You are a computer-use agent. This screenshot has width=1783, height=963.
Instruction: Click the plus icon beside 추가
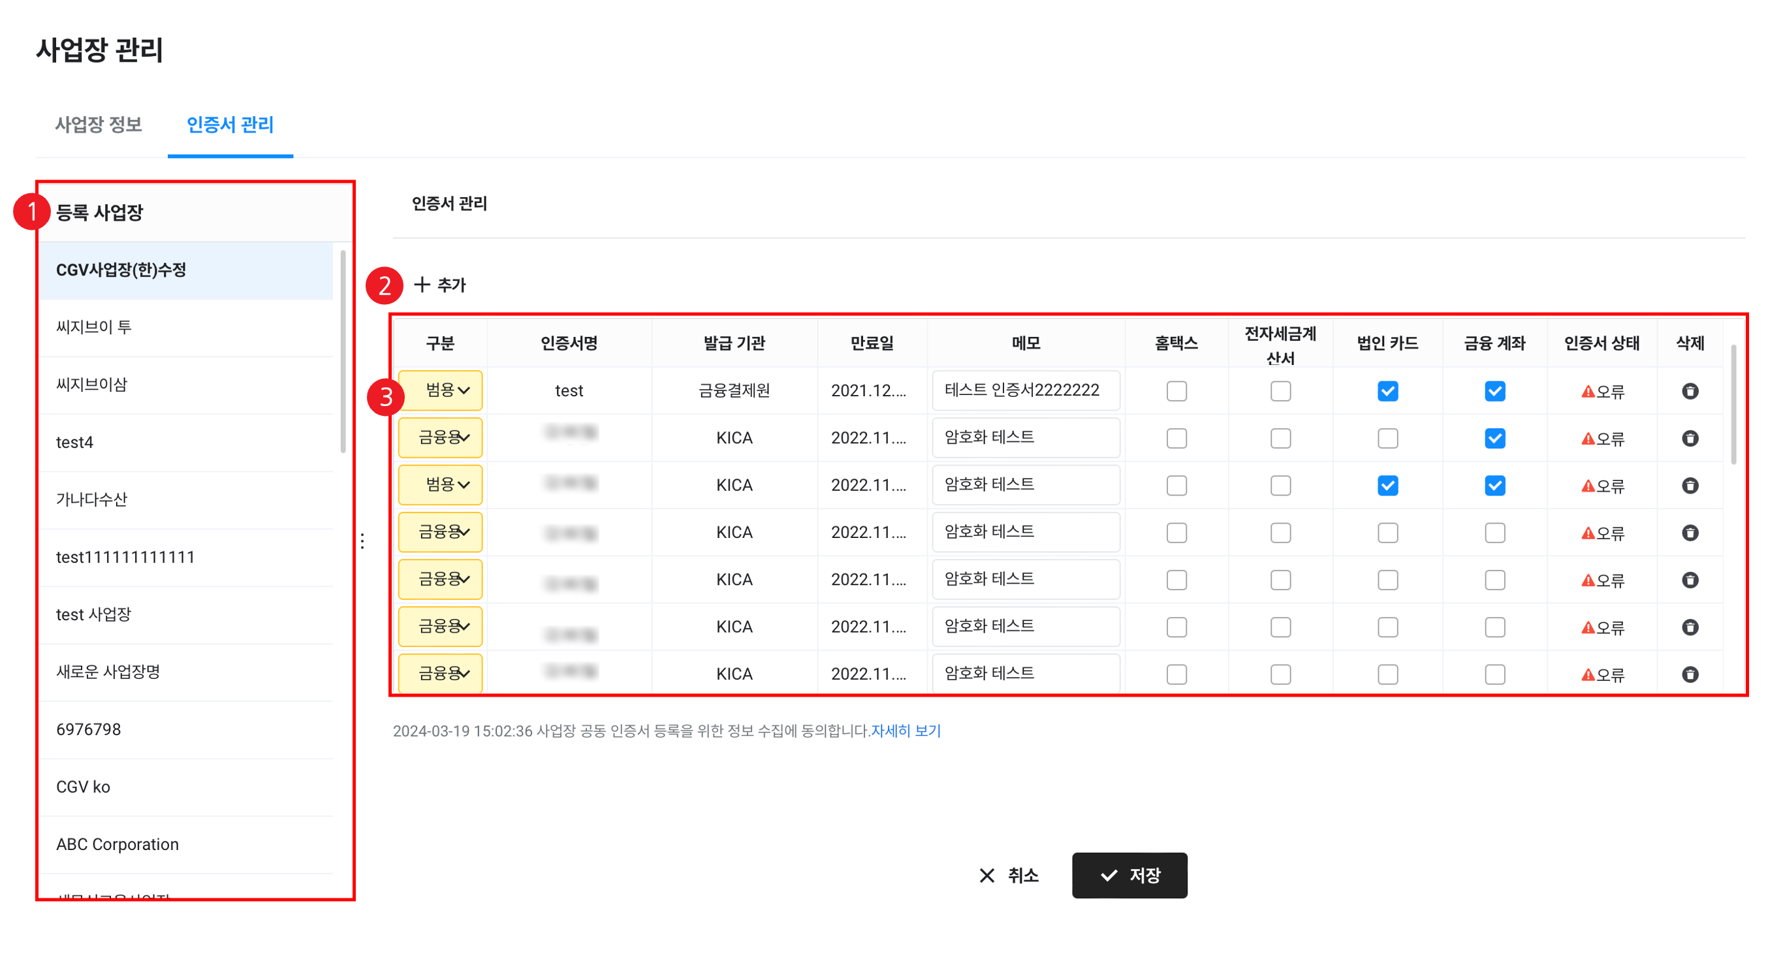click(422, 285)
